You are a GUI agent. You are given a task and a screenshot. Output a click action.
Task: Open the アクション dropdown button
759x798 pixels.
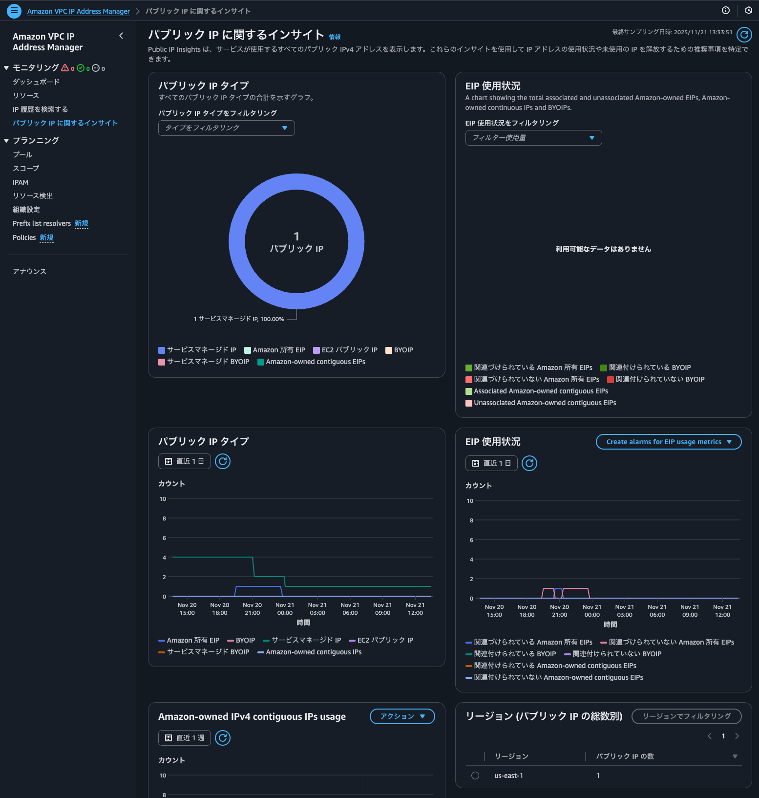(402, 716)
